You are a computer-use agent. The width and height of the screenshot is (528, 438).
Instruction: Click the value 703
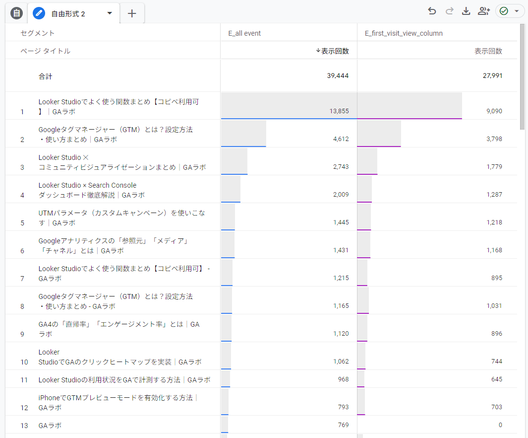click(496, 407)
